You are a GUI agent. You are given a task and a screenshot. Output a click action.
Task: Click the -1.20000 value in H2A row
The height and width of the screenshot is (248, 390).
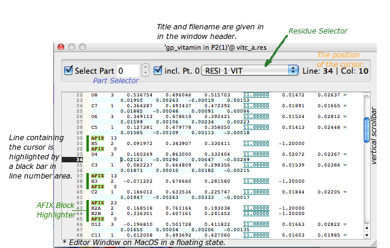(x=292, y=208)
